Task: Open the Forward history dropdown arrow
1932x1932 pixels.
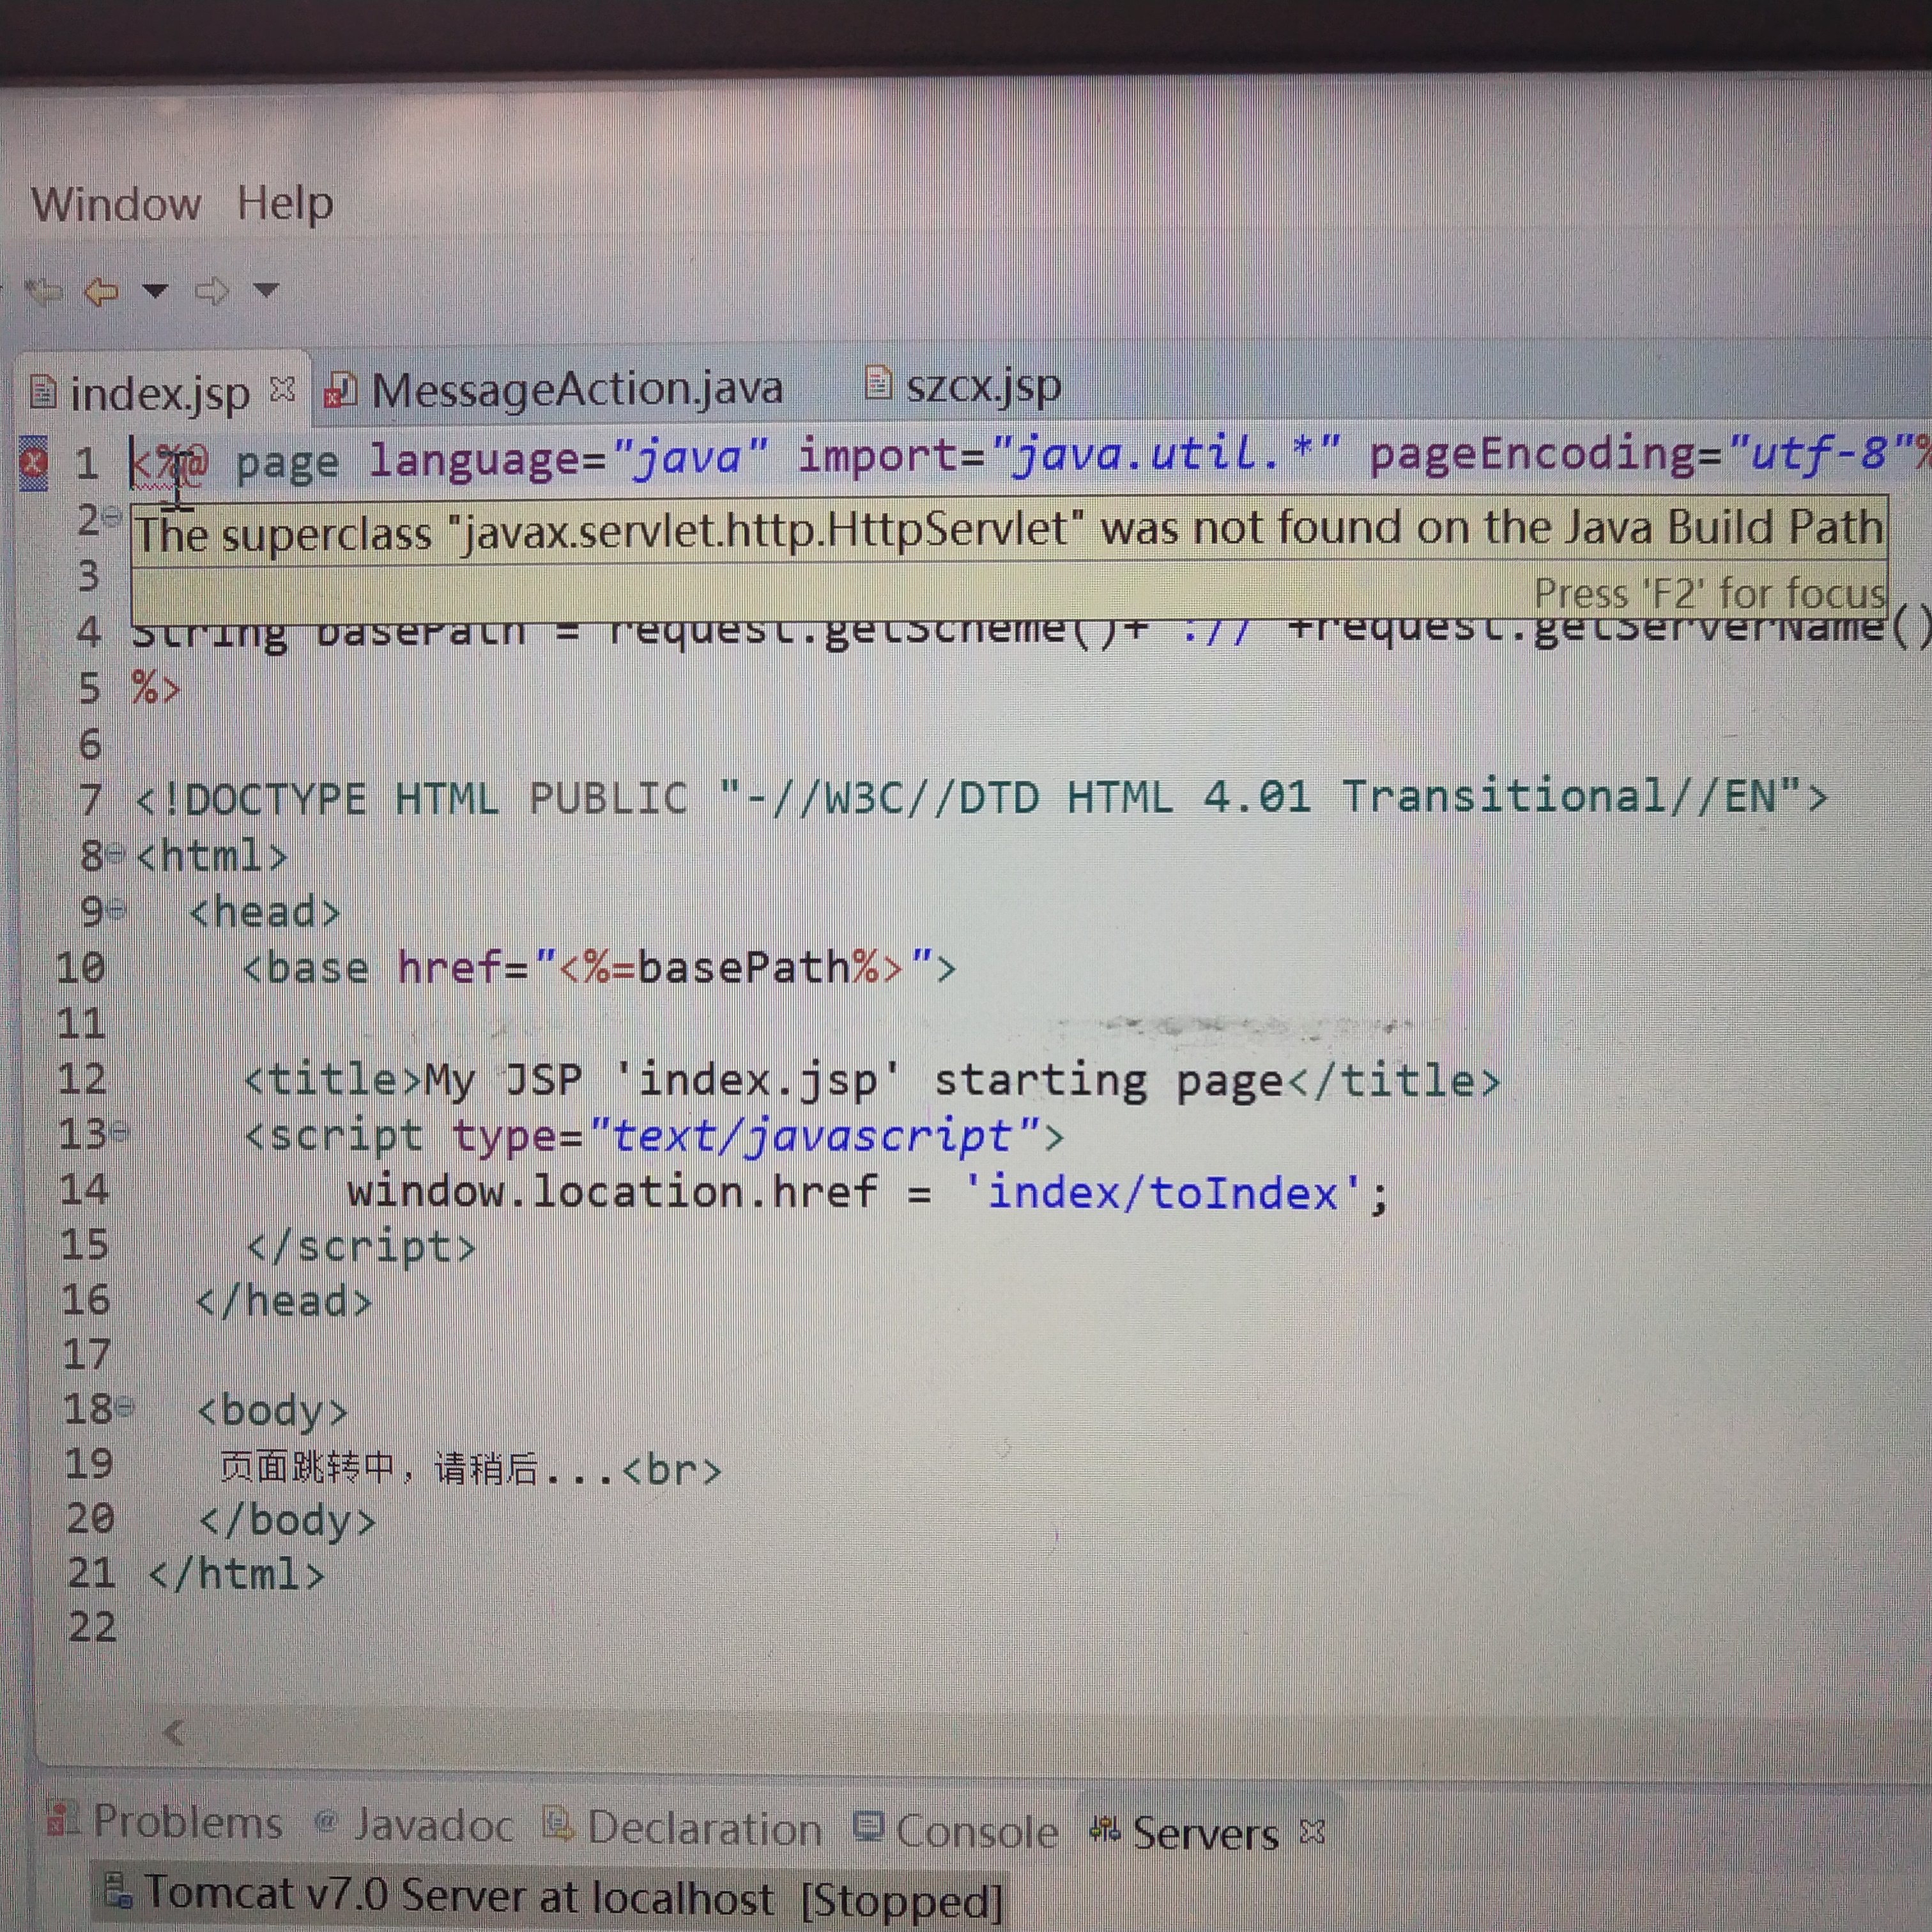Action: click(265, 291)
